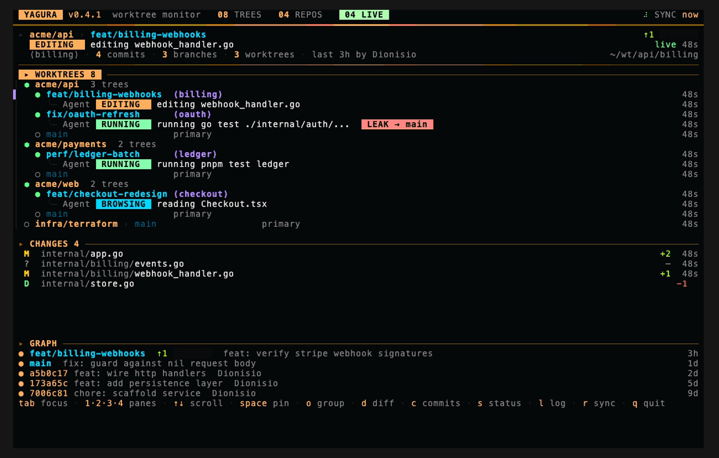Click the EDITING badge in the header summary
This screenshot has height=458, width=719.
coord(57,45)
